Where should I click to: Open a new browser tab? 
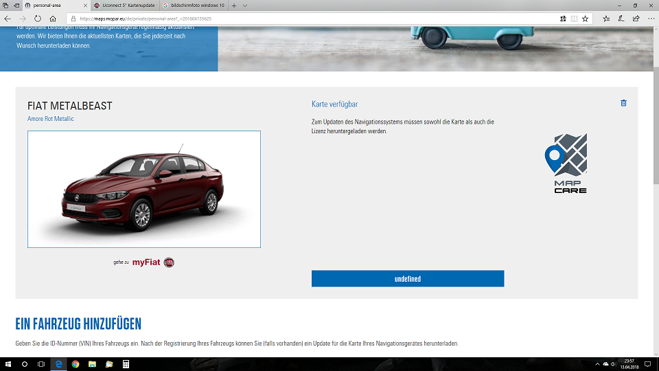point(234,5)
